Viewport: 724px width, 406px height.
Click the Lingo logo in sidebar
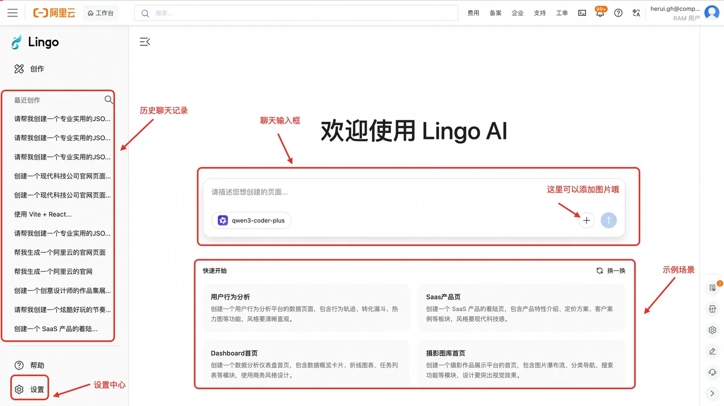click(x=35, y=42)
